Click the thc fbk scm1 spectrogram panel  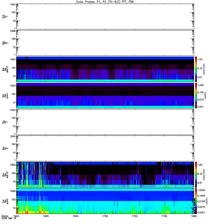[105, 201]
